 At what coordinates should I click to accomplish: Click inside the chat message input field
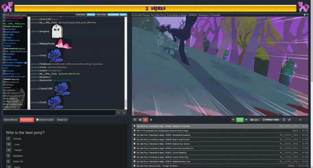59,113
